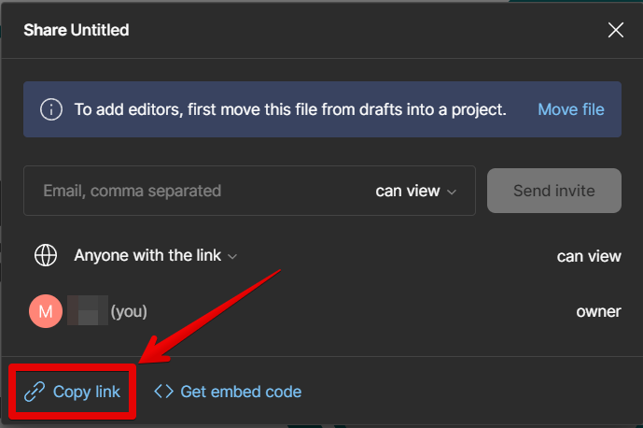Open the invite 'can view' permission dropdown
The height and width of the screenshot is (428, 643).
[x=415, y=191]
